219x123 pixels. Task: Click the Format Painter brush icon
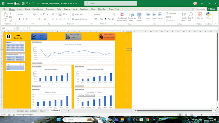point(11,21)
